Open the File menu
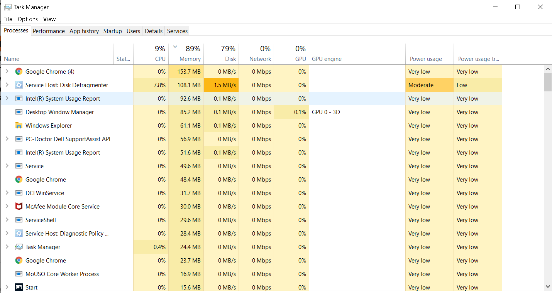Screen dimensions: 552x293 pos(8,19)
